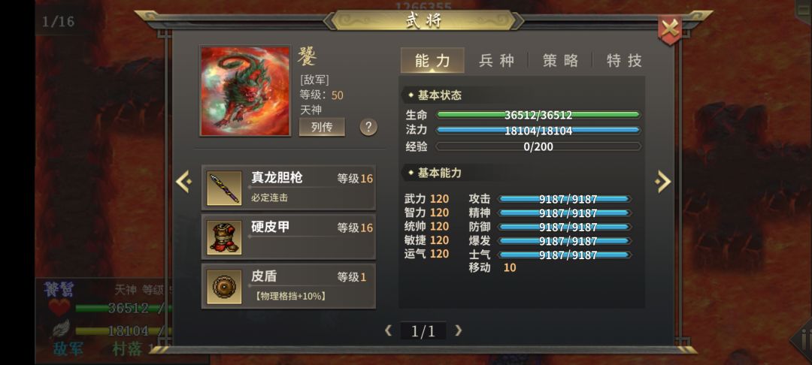Image resolution: width=812 pixels, height=365 pixels.
Task: Click the blue 法力 mana bar
Action: coord(538,130)
